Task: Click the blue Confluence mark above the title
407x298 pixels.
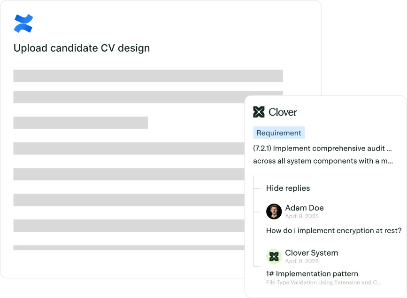Action: (23, 23)
